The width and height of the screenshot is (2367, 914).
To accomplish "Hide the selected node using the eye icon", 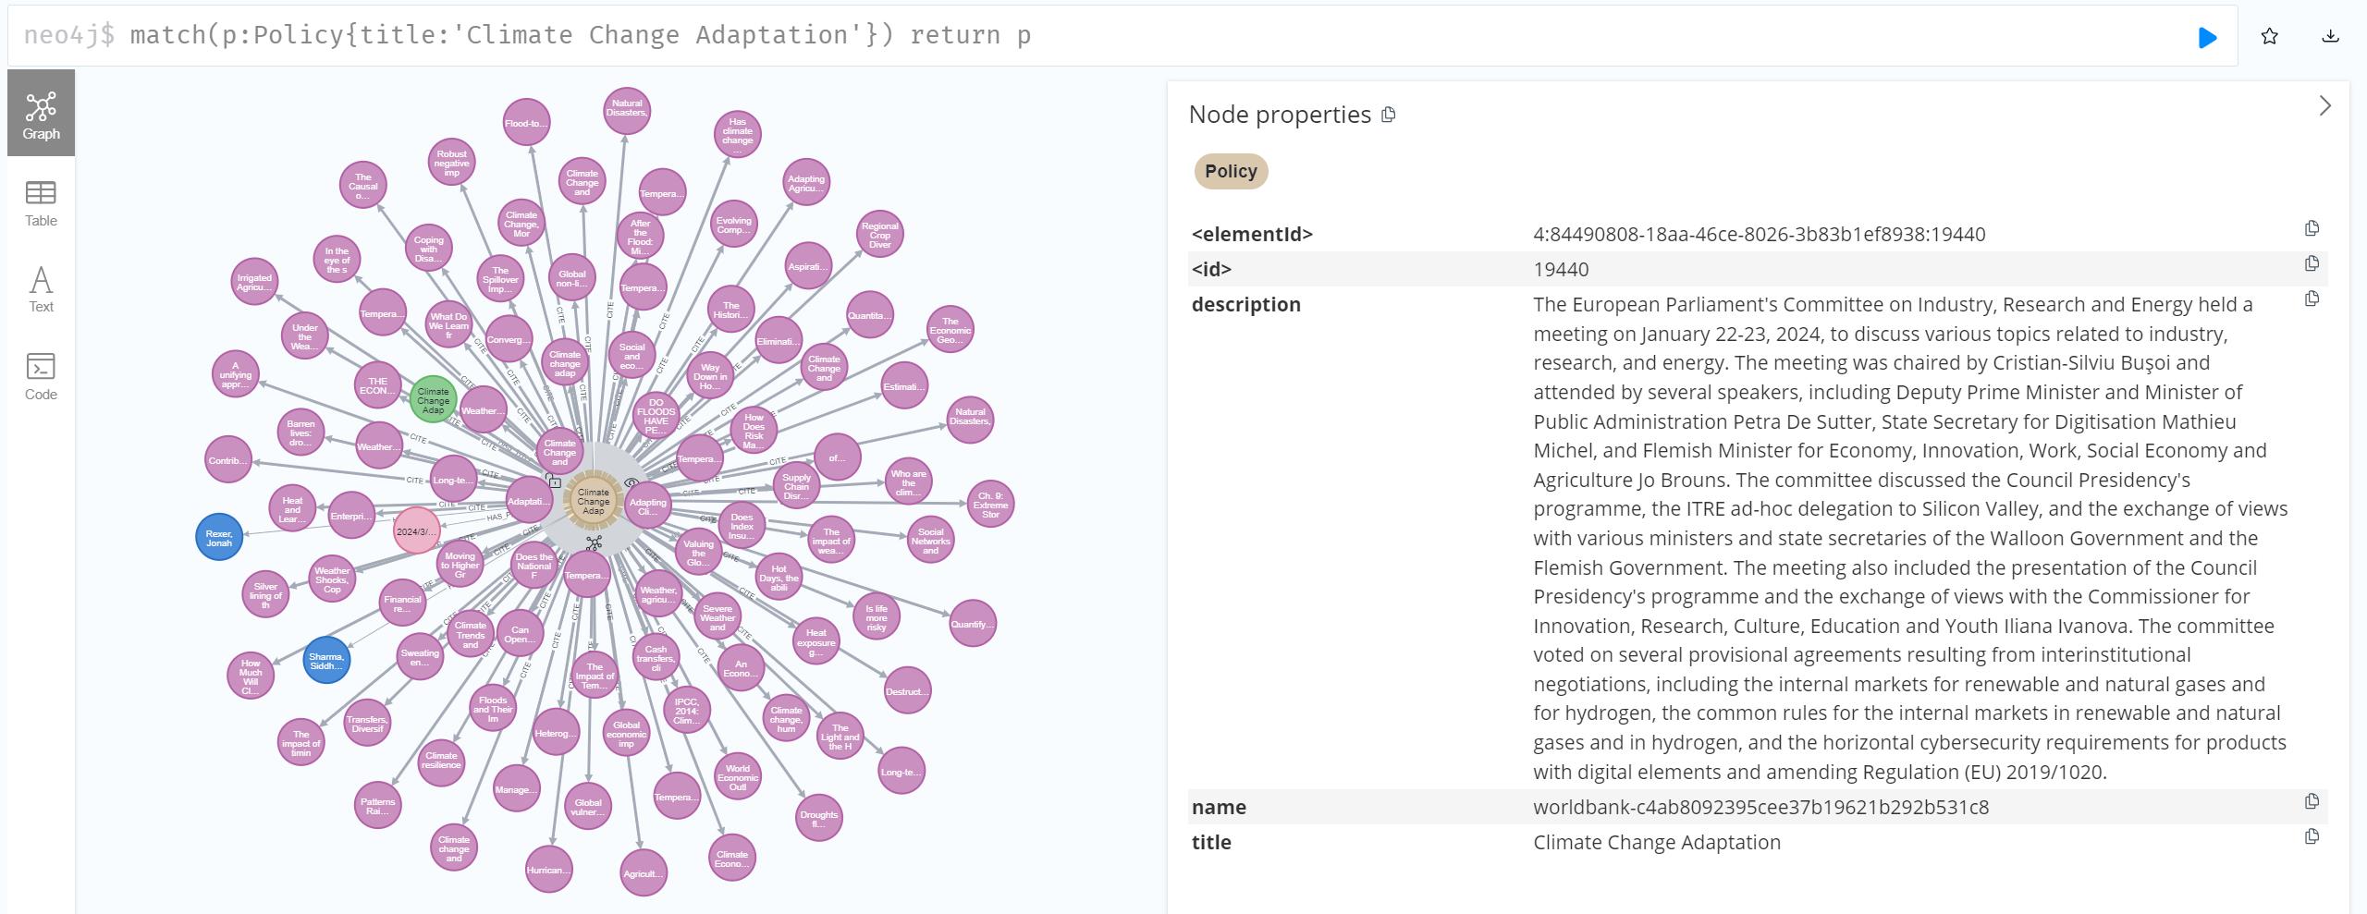I will (632, 482).
